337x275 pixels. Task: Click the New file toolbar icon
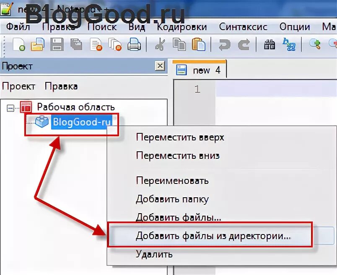click(19, 44)
